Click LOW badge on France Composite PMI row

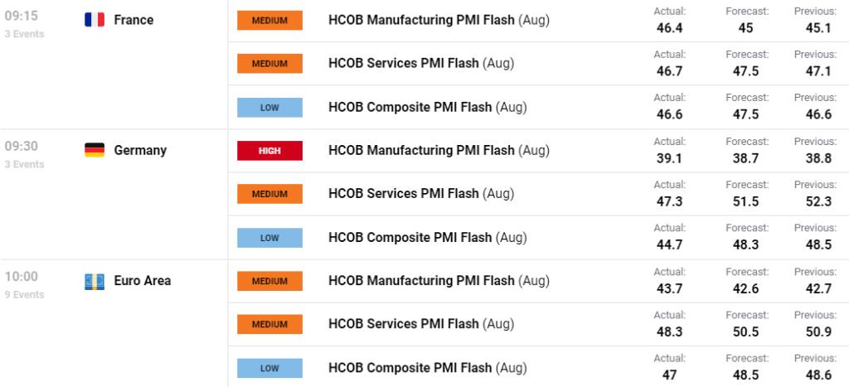pos(269,107)
